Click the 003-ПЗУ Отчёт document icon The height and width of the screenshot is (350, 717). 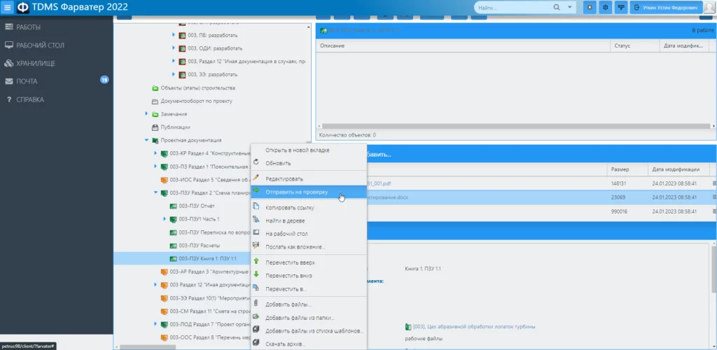click(x=173, y=206)
